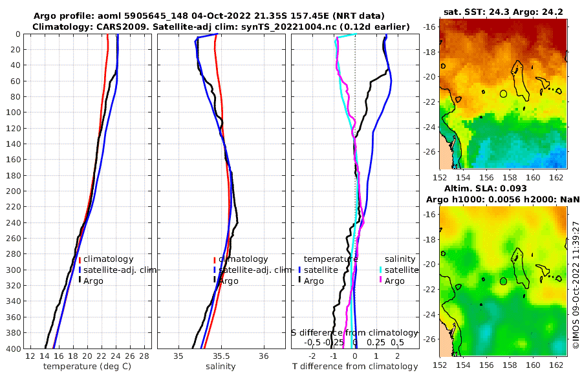Image resolution: width=582 pixels, height=375 pixels.
Task: Click the 'S difference from climatology' label
Action: click(354, 333)
